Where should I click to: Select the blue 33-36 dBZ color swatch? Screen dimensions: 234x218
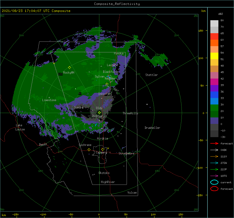pos(214,95)
